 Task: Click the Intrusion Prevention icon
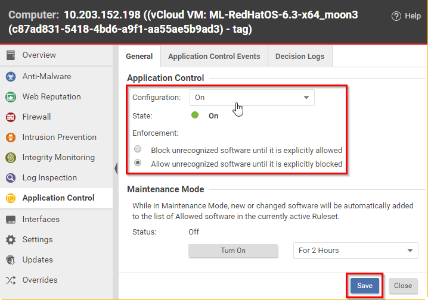point(10,137)
